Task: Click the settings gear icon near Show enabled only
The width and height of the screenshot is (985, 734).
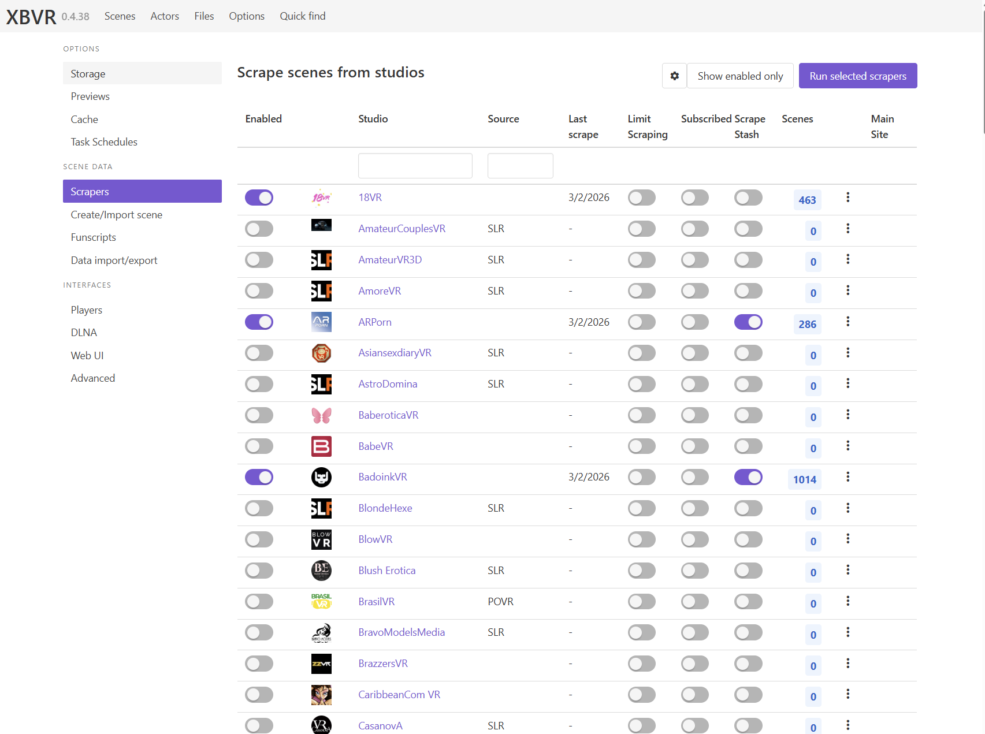Action: click(x=674, y=76)
